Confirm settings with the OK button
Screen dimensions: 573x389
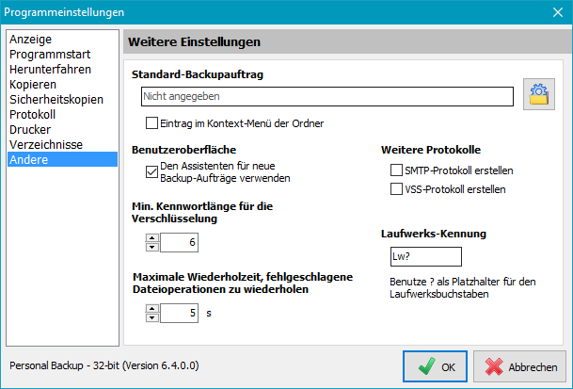(435, 366)
